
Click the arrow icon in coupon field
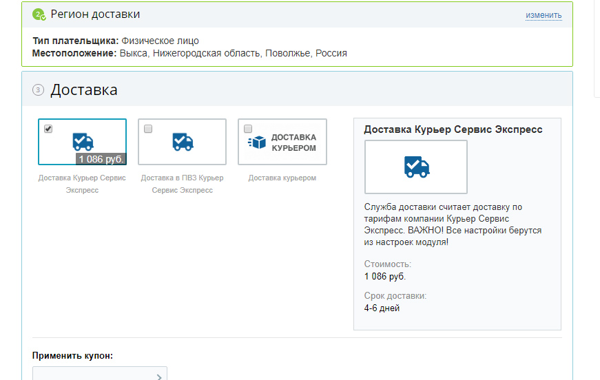(159, 377)
